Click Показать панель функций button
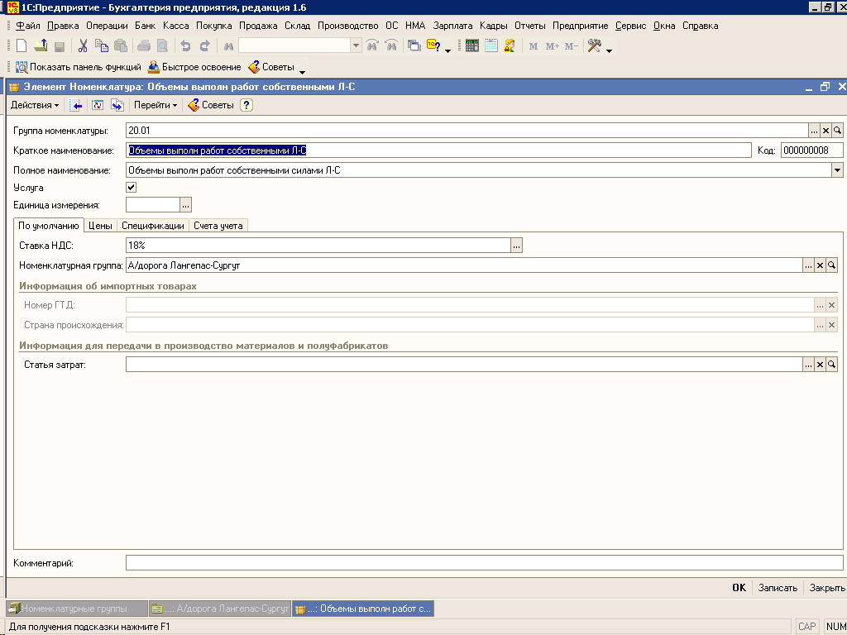The image size is (847, 635). click(x=79, y=67)
